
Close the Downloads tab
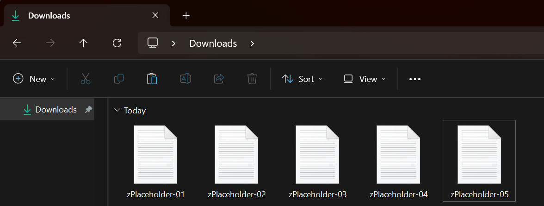click(155, 15)
